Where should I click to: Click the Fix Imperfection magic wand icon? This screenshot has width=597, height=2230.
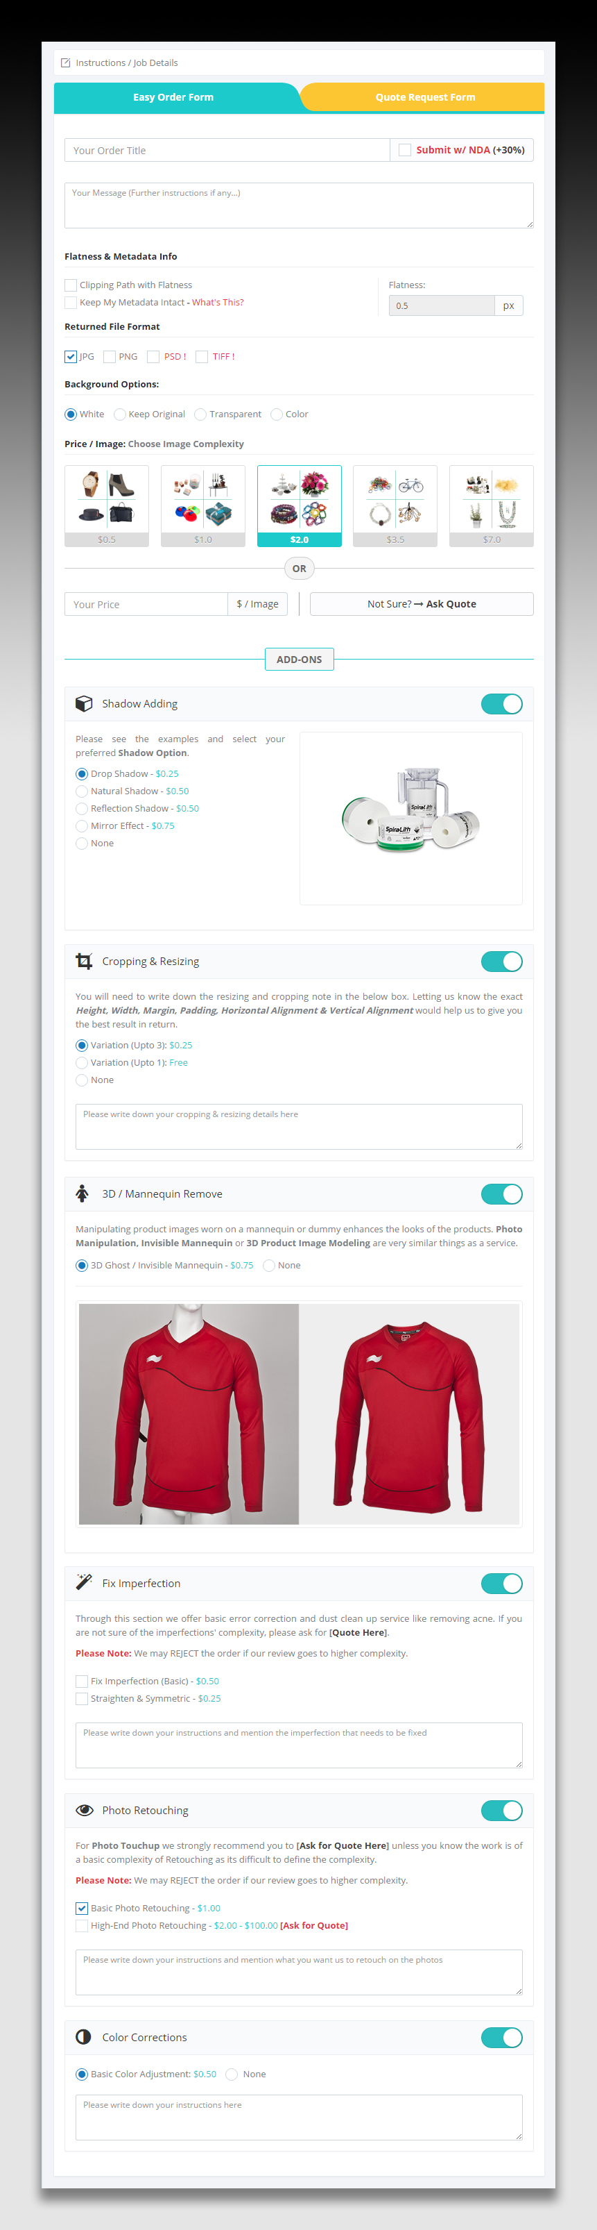click(x=84, y=1584)
